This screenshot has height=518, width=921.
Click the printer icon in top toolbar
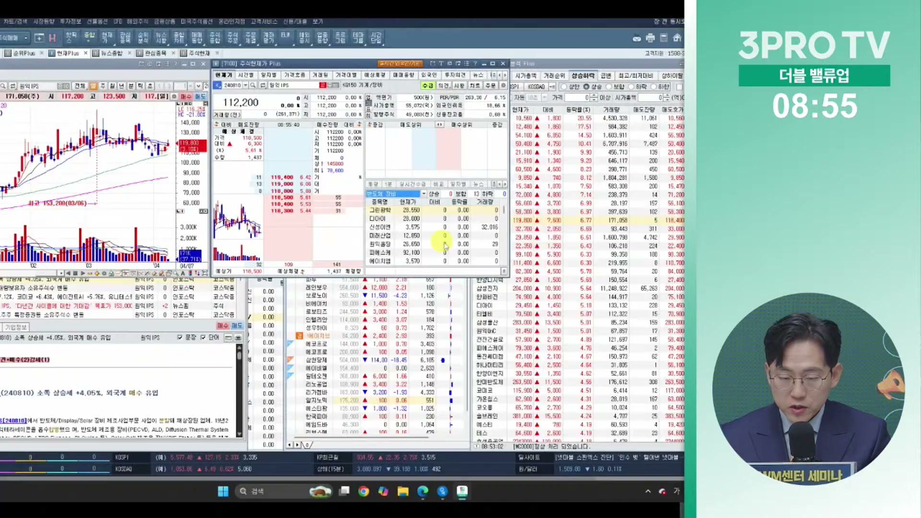[x=650, y=38]
